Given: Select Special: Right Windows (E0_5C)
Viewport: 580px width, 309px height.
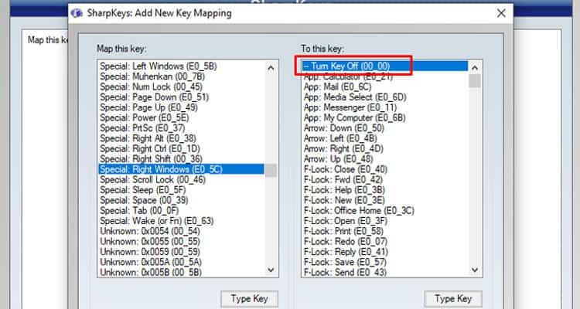Looking at the screenshot, I should 181,169.
